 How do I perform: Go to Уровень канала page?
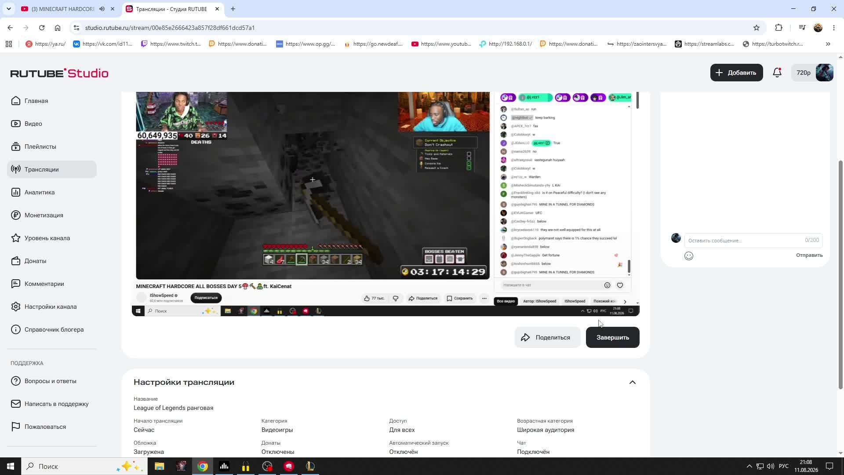tap(52, 238)
